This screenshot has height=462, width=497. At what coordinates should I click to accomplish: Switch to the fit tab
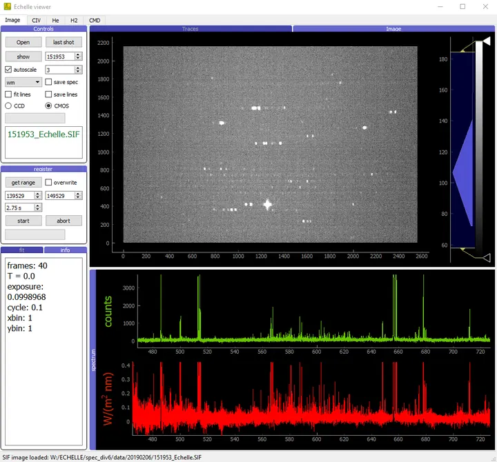click(x=22, y=250)
